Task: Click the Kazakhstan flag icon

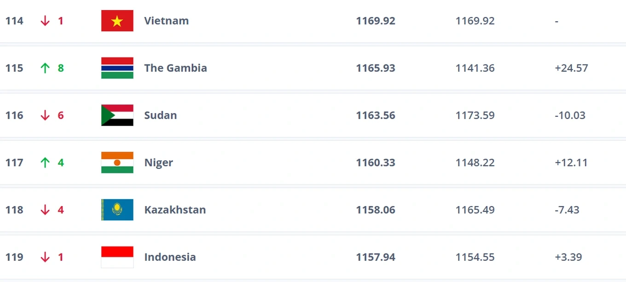Action: pyautogui.click(x=117, y=210)
